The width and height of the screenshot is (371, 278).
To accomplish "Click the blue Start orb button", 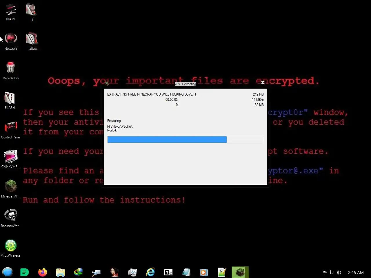I will [x=8, y=272].
